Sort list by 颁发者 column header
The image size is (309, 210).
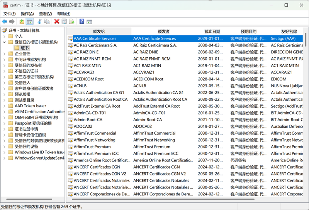click(163, 31)
